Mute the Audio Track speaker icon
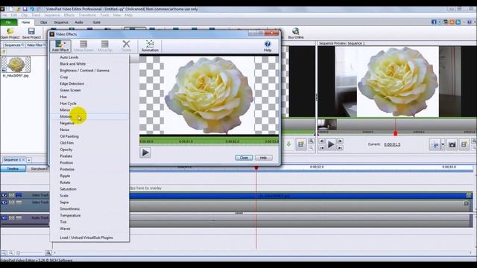477x268 pixels. point(4,218)
